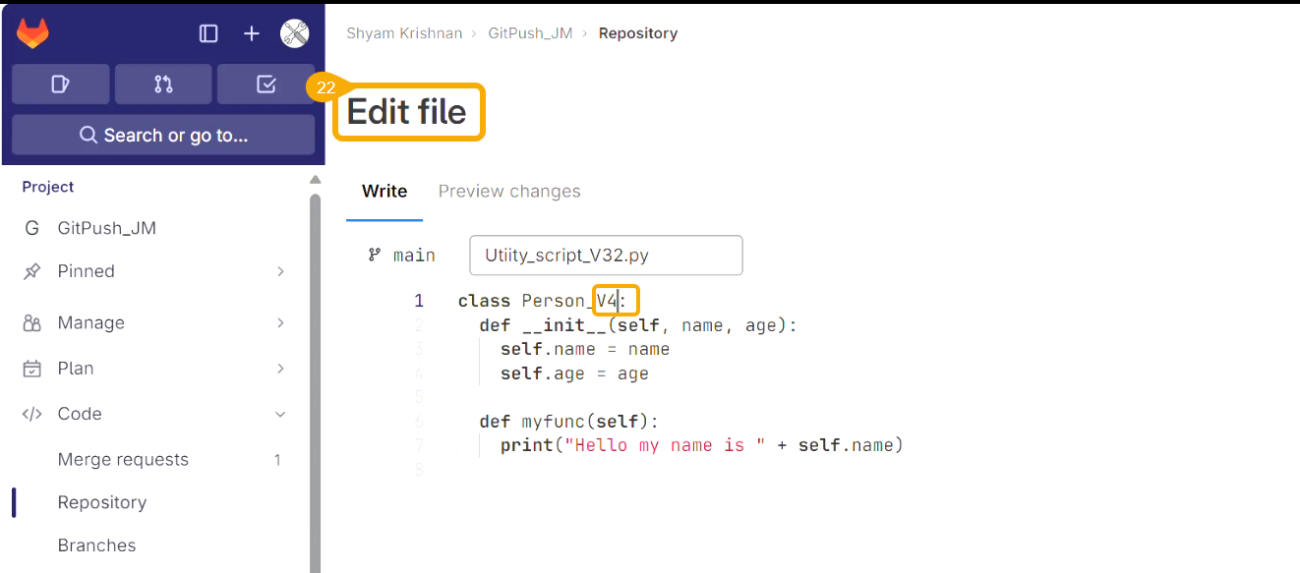This screenshot has width=1300, height=573.
Task: Open the user avatar menu
Action: [x=295, y=33]
